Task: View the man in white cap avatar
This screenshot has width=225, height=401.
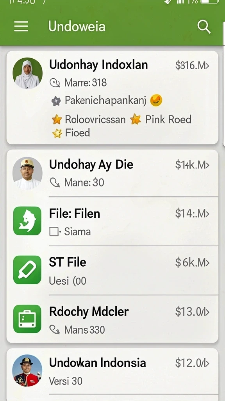Action: [27, 173]
